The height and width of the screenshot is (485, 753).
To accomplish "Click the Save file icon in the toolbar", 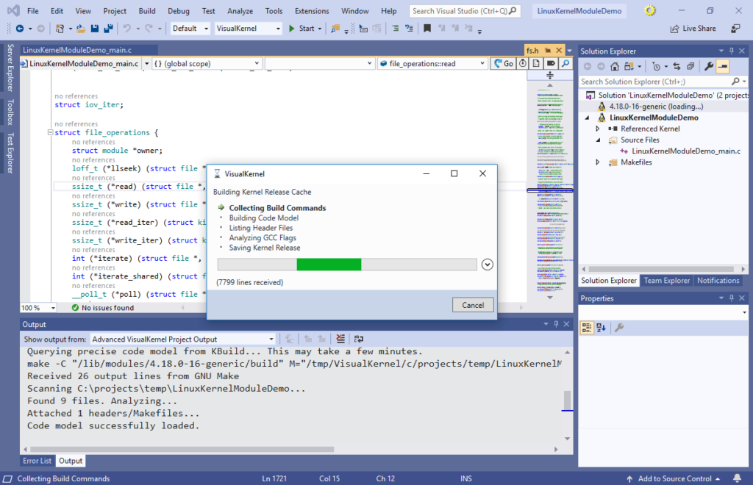I will [95, 28].
